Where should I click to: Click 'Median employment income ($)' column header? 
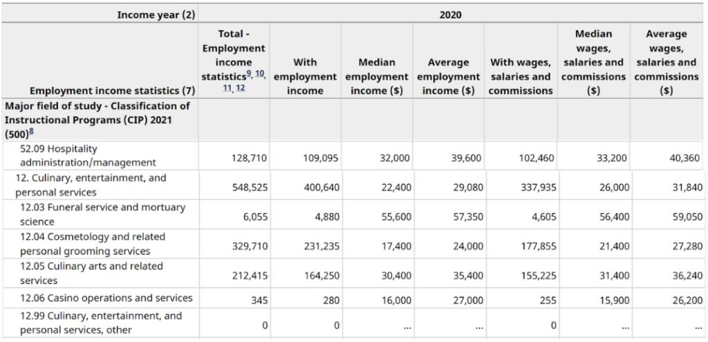(x=377, y=76)
